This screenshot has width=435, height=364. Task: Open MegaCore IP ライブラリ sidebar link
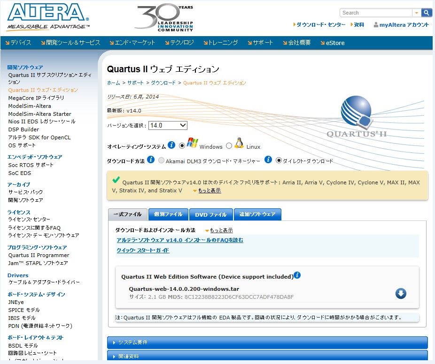(x=36, y=98)
